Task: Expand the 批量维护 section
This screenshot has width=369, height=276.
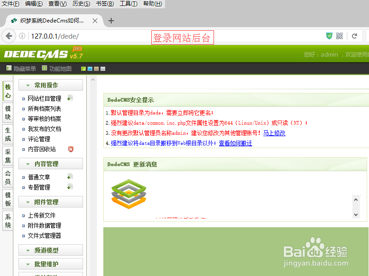Action: point(51,264)
